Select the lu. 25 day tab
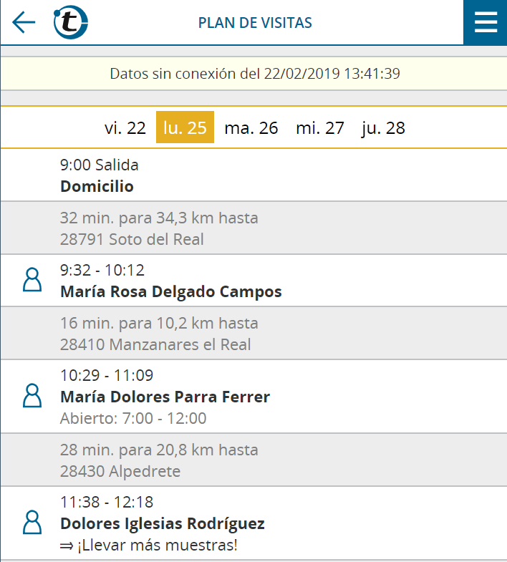The width and height of the screenshot is (507, 562). pyautogui.click(x=185, y=127)
